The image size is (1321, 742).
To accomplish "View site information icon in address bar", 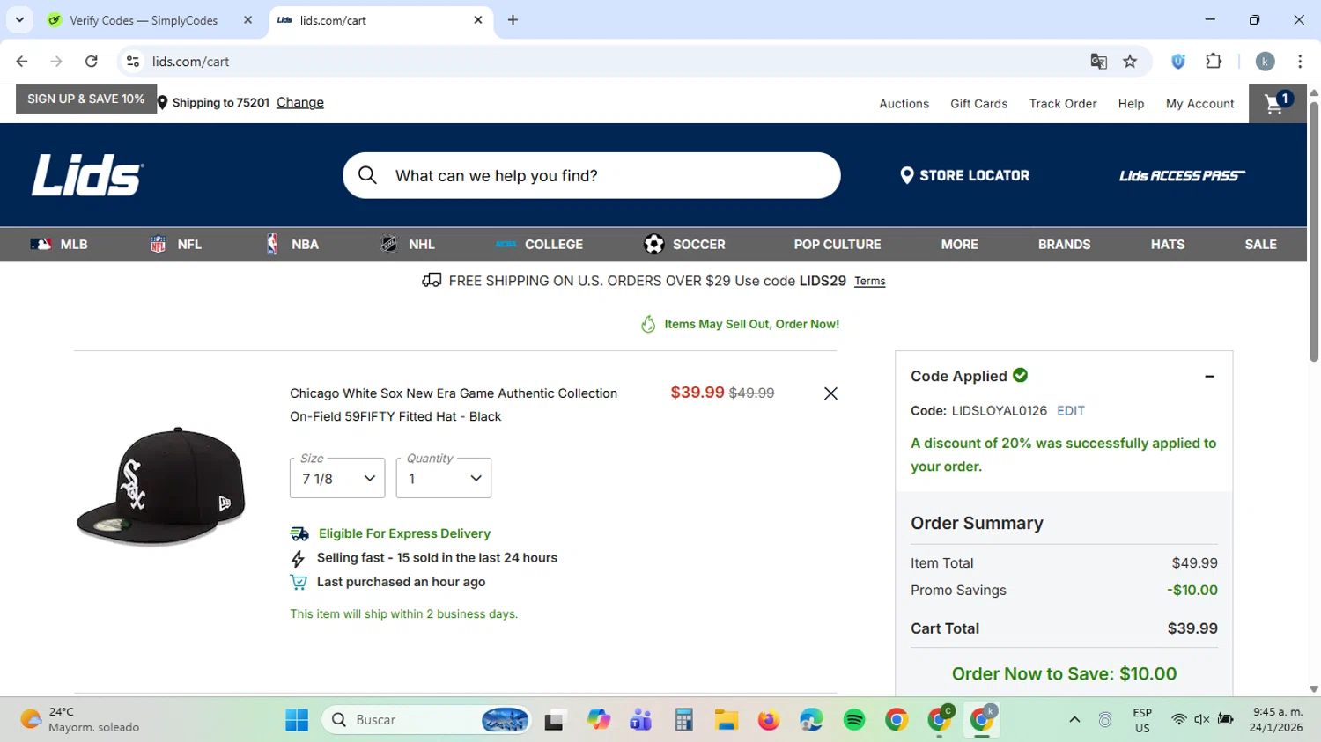I will 133,62.
